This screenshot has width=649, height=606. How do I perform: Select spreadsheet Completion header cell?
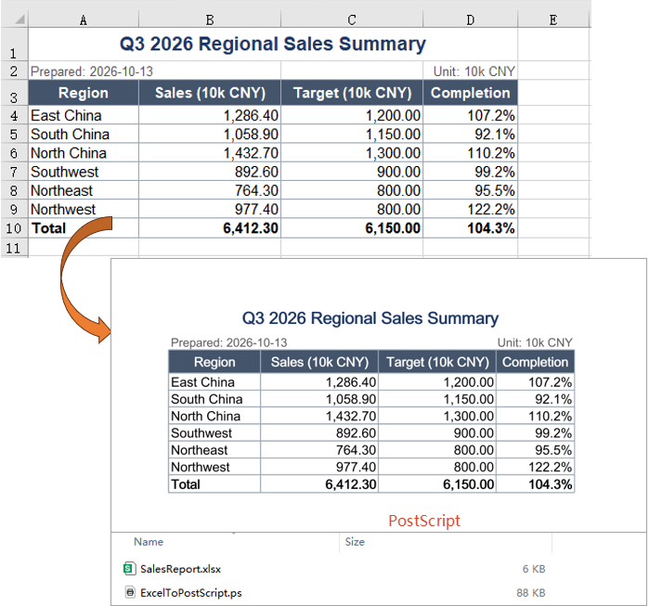[x=470, y=93]
